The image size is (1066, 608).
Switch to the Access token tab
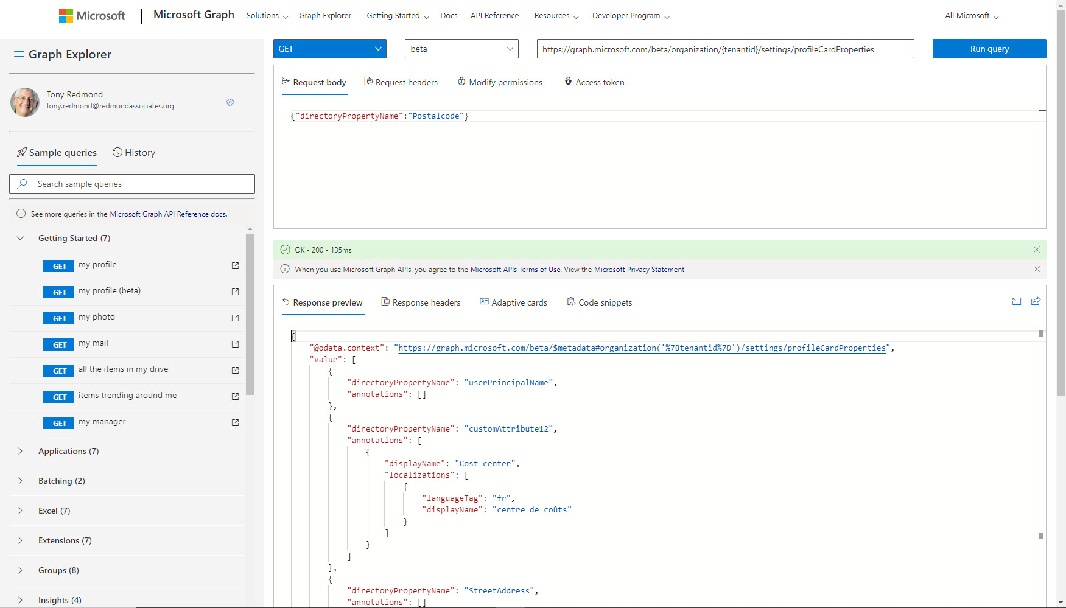(594, 82)
